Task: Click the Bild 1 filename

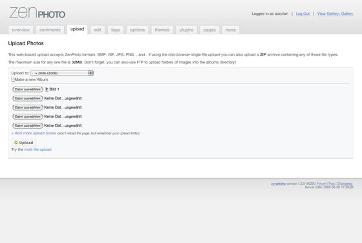Action: (54, 89)
